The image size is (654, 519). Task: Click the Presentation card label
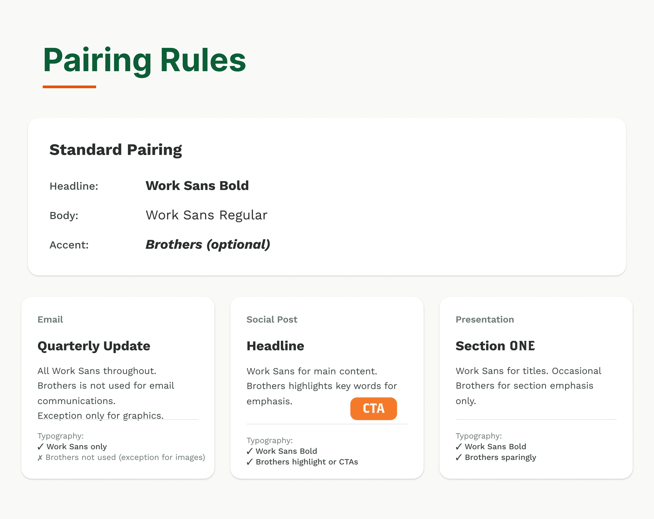pos(485,319)
